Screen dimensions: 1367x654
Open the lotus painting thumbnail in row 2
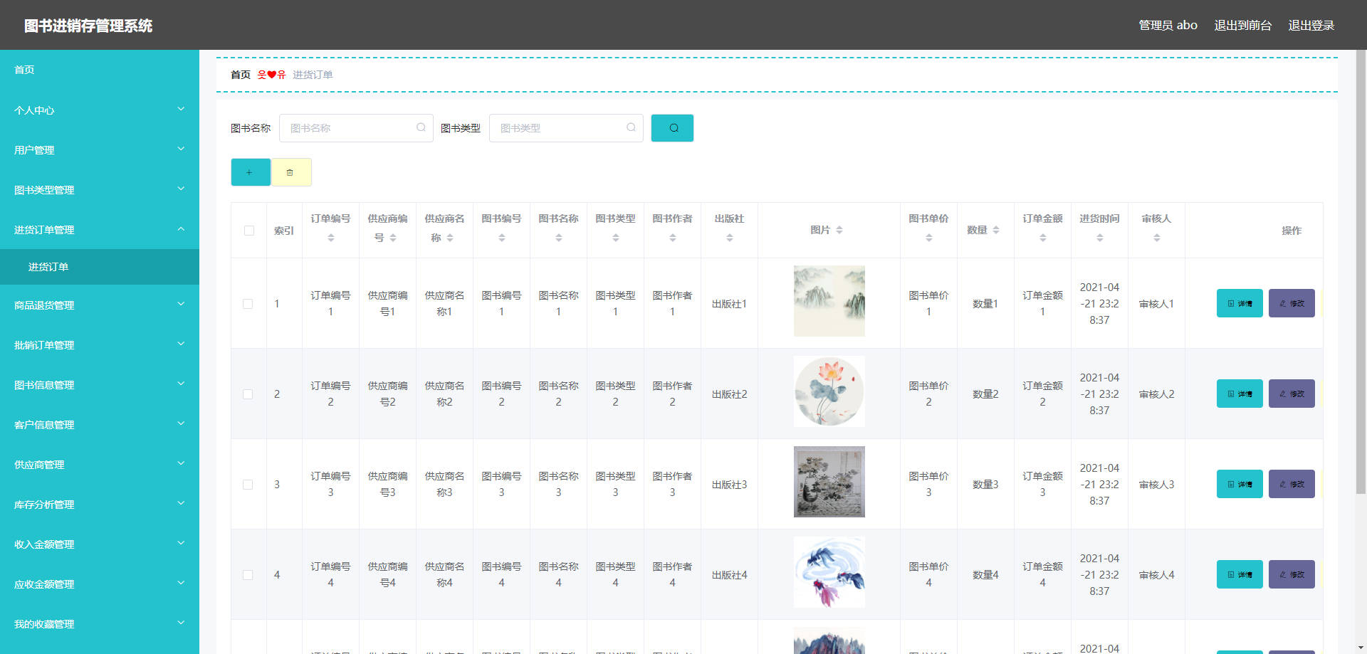tap(829, 391)
